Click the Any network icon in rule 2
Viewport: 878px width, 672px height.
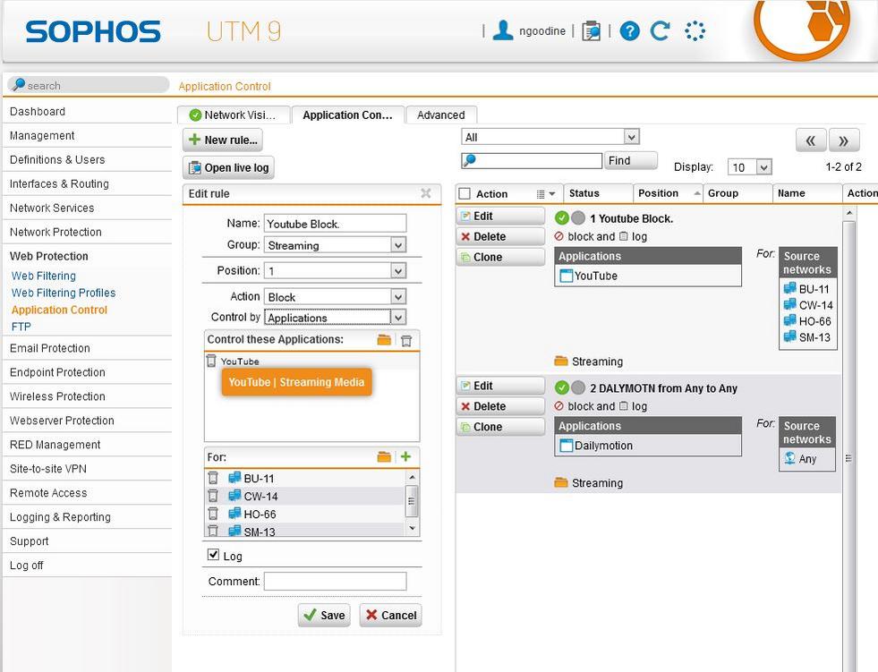pyautogui.click(x=789, y=458)
